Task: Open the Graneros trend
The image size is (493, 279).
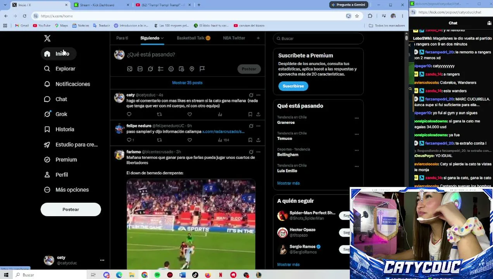Action: point(286,122)
